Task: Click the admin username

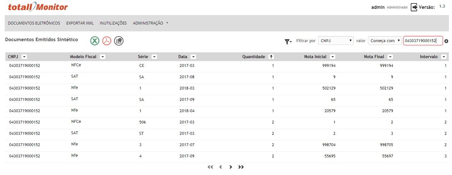Action: (x=378, y=7)
